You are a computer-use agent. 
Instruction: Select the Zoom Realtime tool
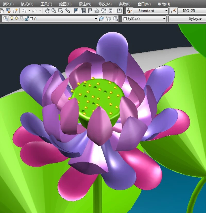pyautogui.click(x=54, y=11)
